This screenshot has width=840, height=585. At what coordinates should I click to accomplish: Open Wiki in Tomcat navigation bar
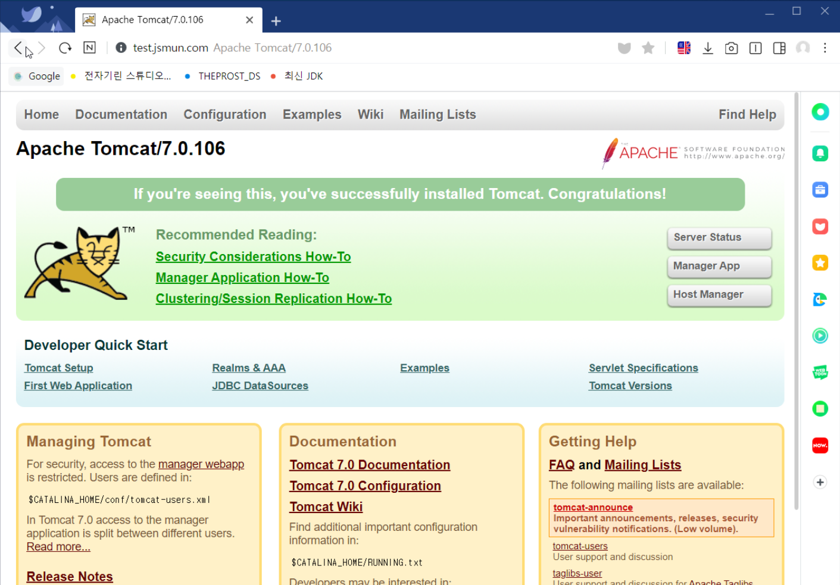pos(370,114)
